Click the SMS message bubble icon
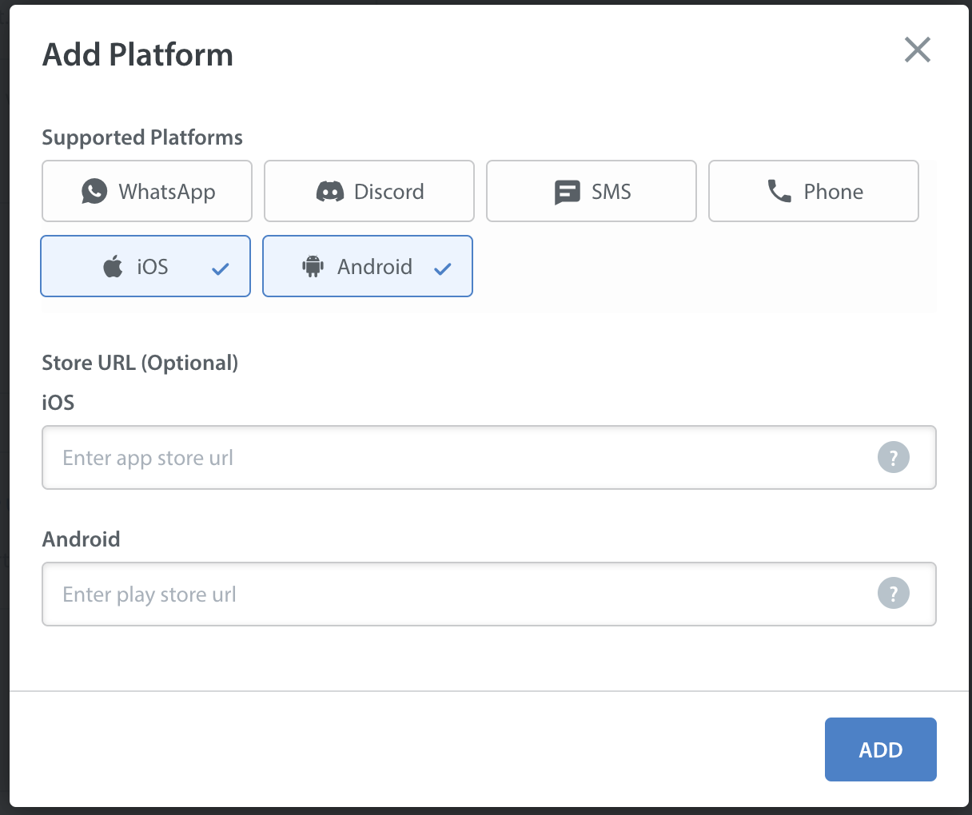The width and height of the screenshot is (972, 815). [x=568, y=193]
